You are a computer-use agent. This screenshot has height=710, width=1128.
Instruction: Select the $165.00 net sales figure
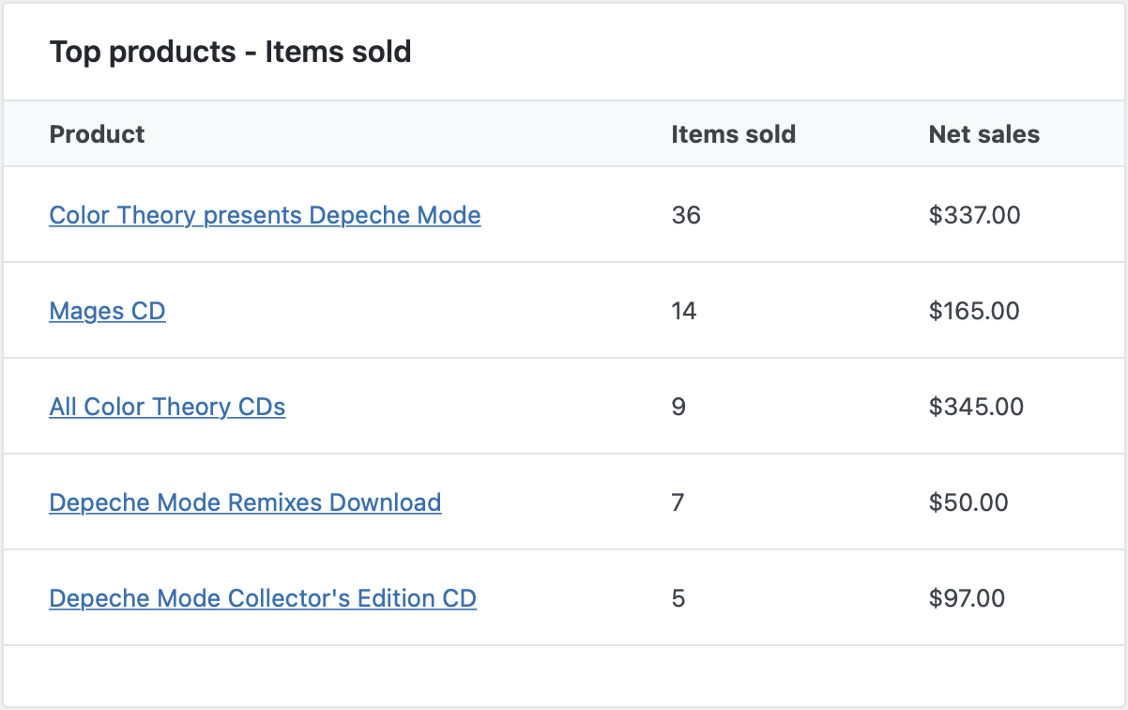(974, 311)
